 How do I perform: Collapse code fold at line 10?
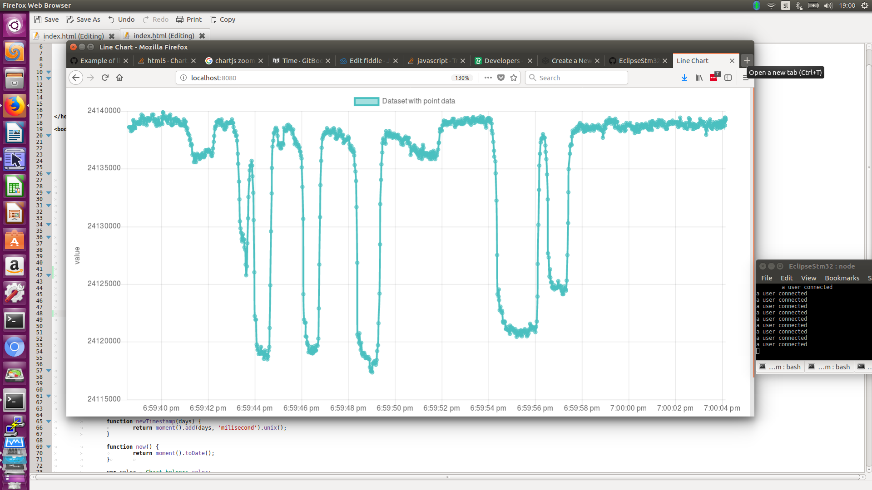49,72
